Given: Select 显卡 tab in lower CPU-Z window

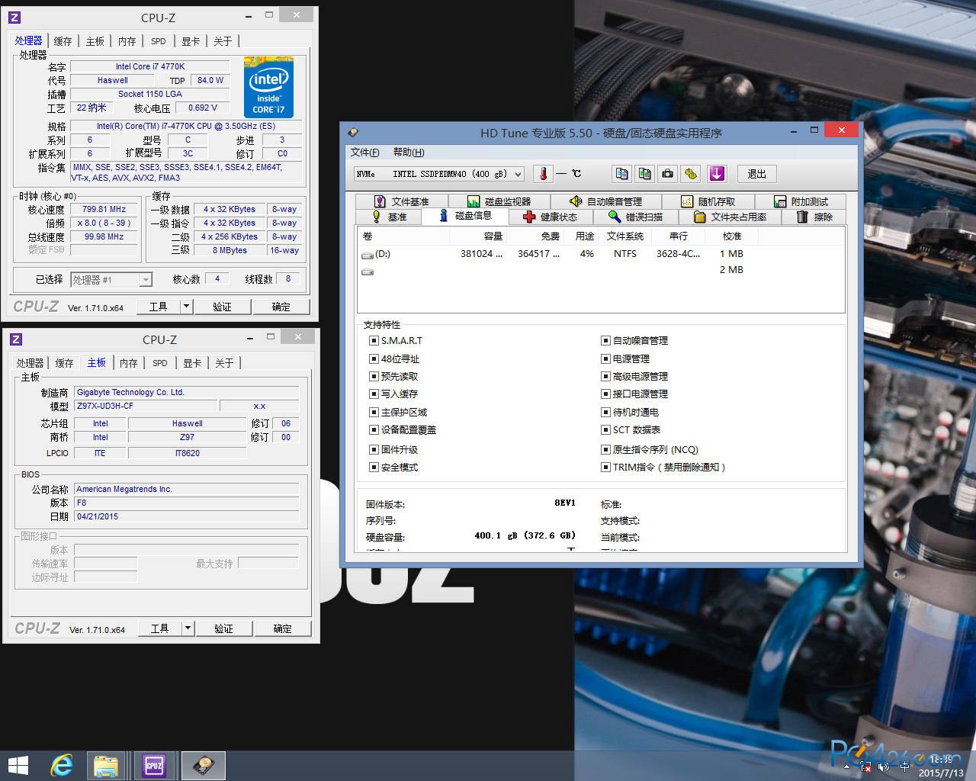Looking at the screenshot, I should coord(192,363).
